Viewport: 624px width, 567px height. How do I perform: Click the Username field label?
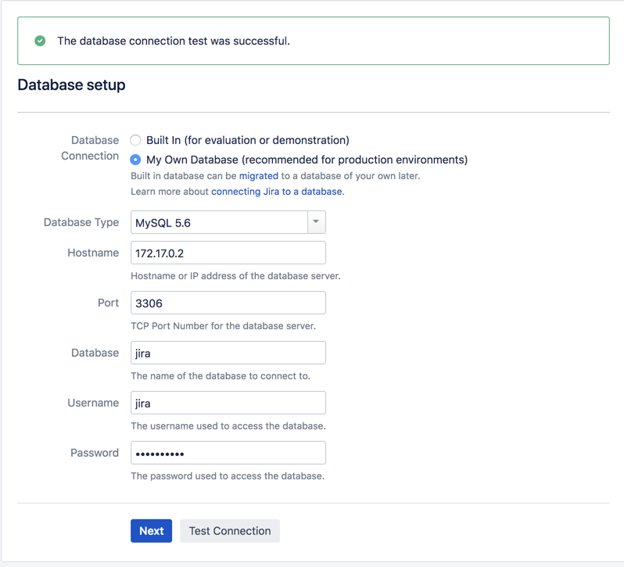93,403
